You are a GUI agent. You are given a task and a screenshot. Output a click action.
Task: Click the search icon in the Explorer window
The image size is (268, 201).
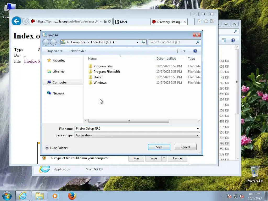point(236,31)
